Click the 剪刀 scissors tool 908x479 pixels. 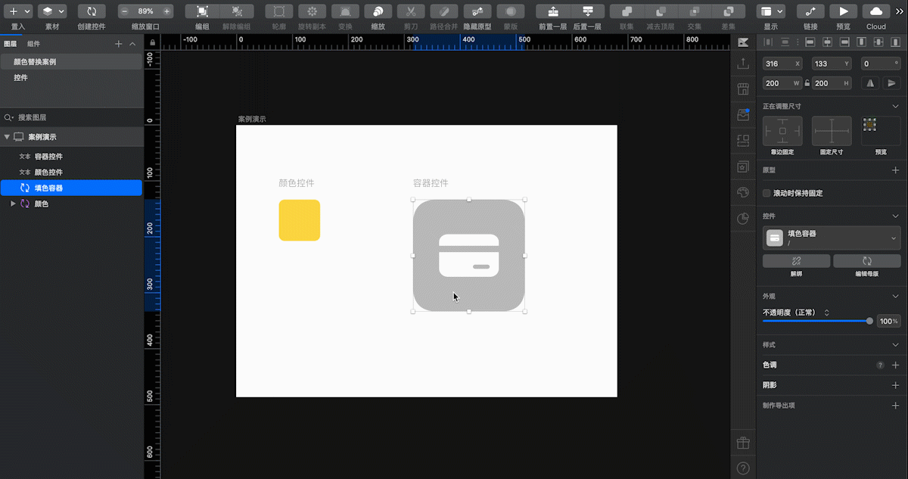tap(411, 11)
